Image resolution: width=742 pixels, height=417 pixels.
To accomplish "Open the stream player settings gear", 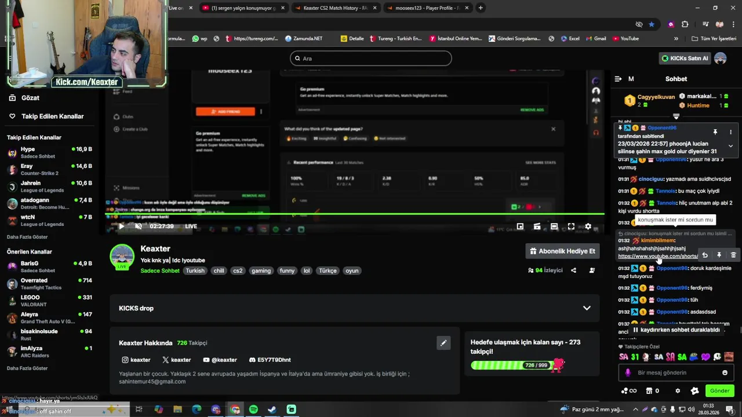I will point(588,226).
